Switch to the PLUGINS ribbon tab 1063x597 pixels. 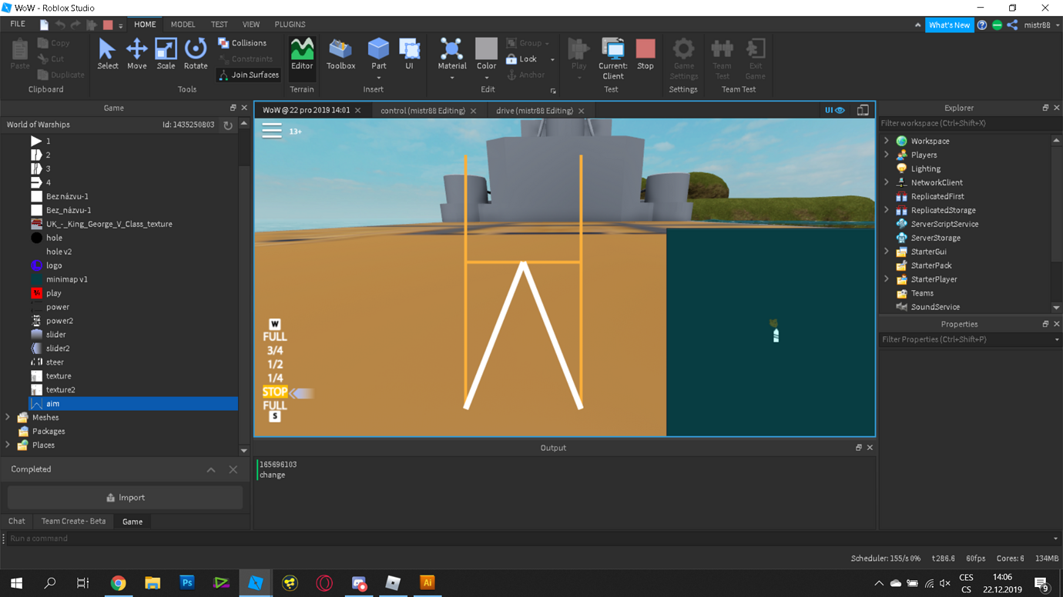(x=290, y=25)
